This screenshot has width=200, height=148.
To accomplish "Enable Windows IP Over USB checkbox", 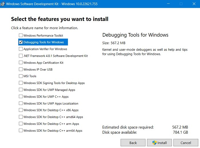I will click(21, 69).
